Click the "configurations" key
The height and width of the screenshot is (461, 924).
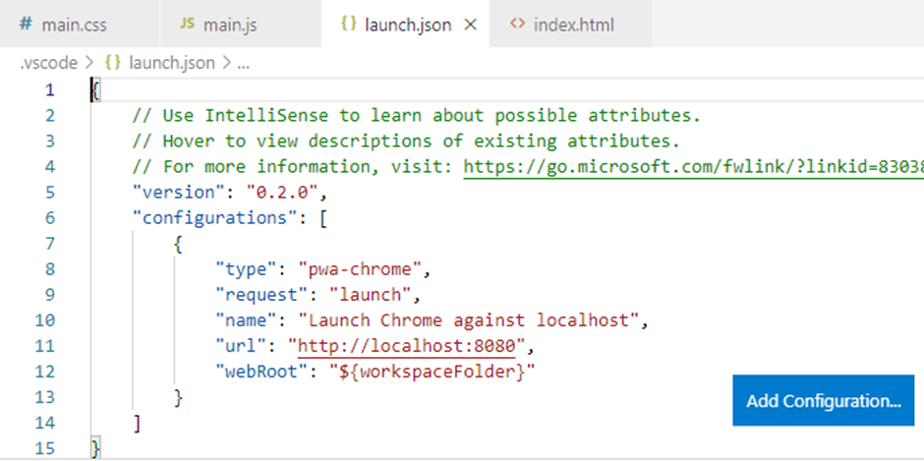pyautogui.click(x=215, y=218)
